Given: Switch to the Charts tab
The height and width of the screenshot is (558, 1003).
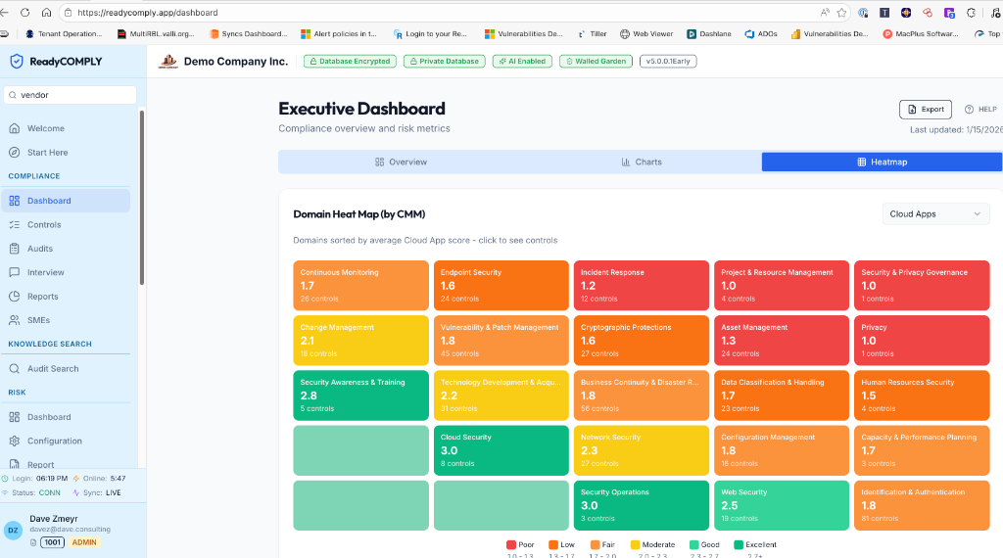Looking at the screenshot, I should pyautogui.click(x=641, y=162).
